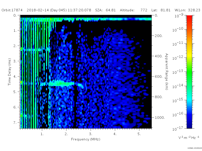Viewport: 202px width, 151px height.
Task: Click the Lat value 81.81
Action: (165, 10)
